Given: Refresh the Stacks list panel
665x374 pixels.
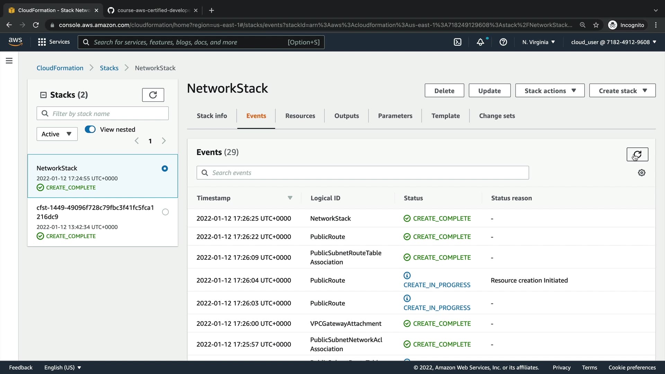Looking at the screenshot, I should coord(153,95).
